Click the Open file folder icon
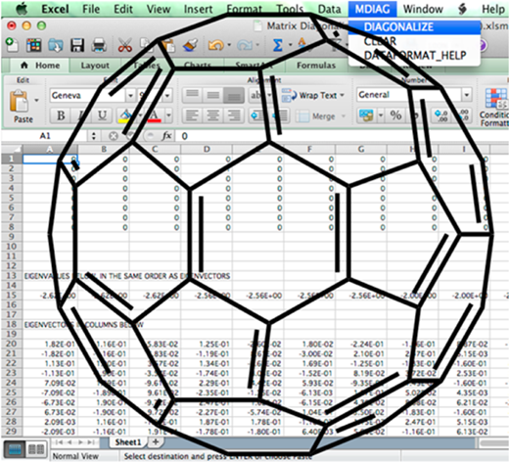Screen dimensions: 509x462 tap(56, 45)
